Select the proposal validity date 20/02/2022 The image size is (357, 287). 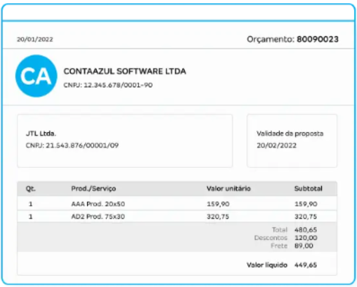click(x=276, y=145)
